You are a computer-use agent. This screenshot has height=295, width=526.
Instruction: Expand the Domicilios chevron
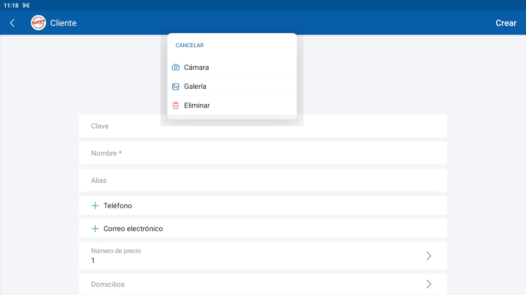(x=428, y=284)
